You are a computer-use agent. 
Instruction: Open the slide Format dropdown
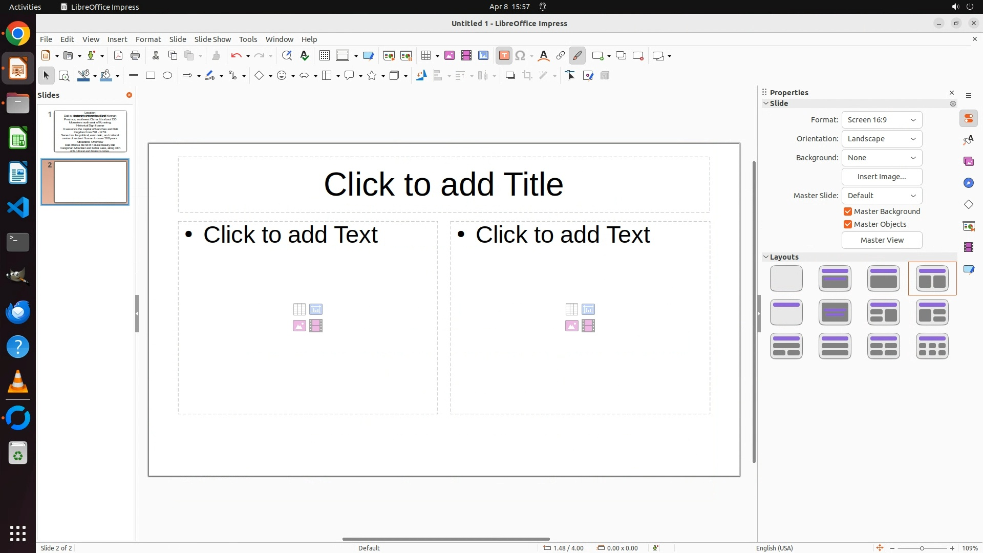[x=882, y=120]
